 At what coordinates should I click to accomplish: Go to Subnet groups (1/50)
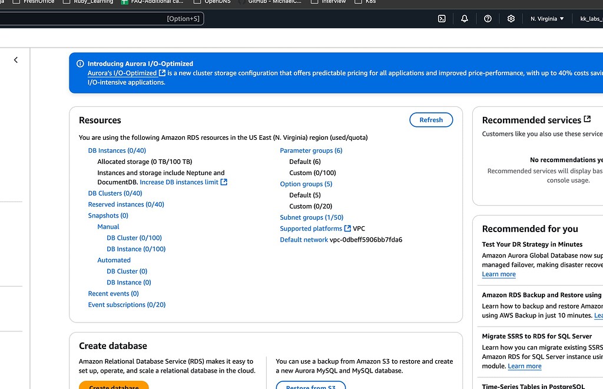[312, 217]
